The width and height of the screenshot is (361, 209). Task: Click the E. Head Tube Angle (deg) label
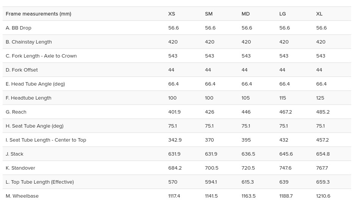coord(35,84)
